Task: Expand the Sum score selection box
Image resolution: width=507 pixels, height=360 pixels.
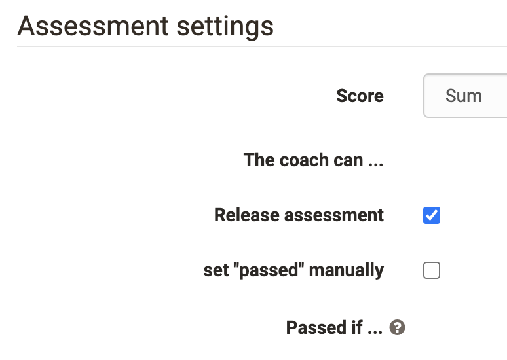Action: (x=465, y=96)
